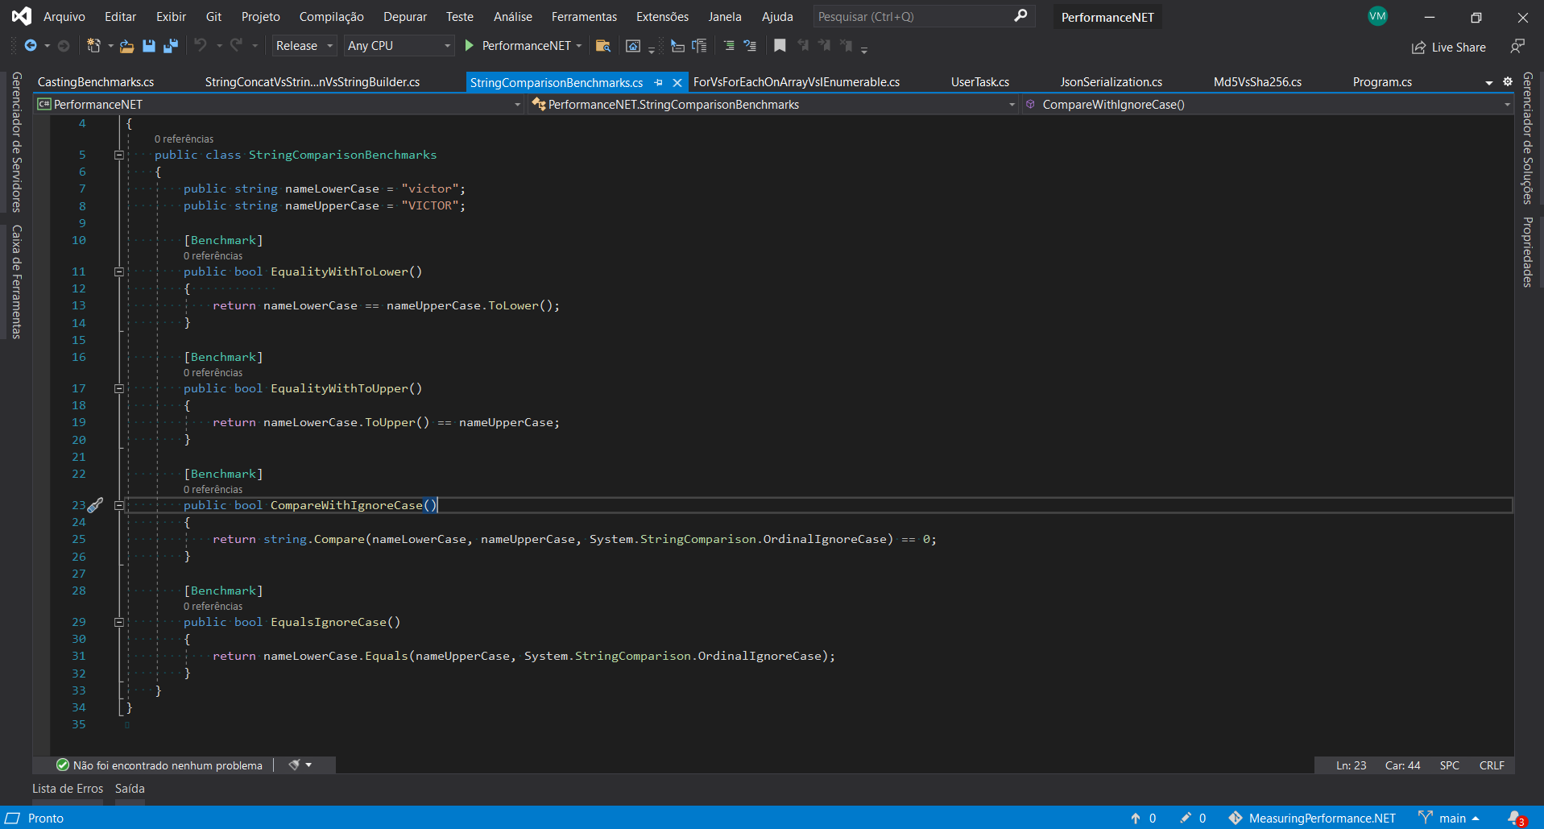Open the Compilação menu
This screenshot has height=829, width=1544.
point(331,16)
